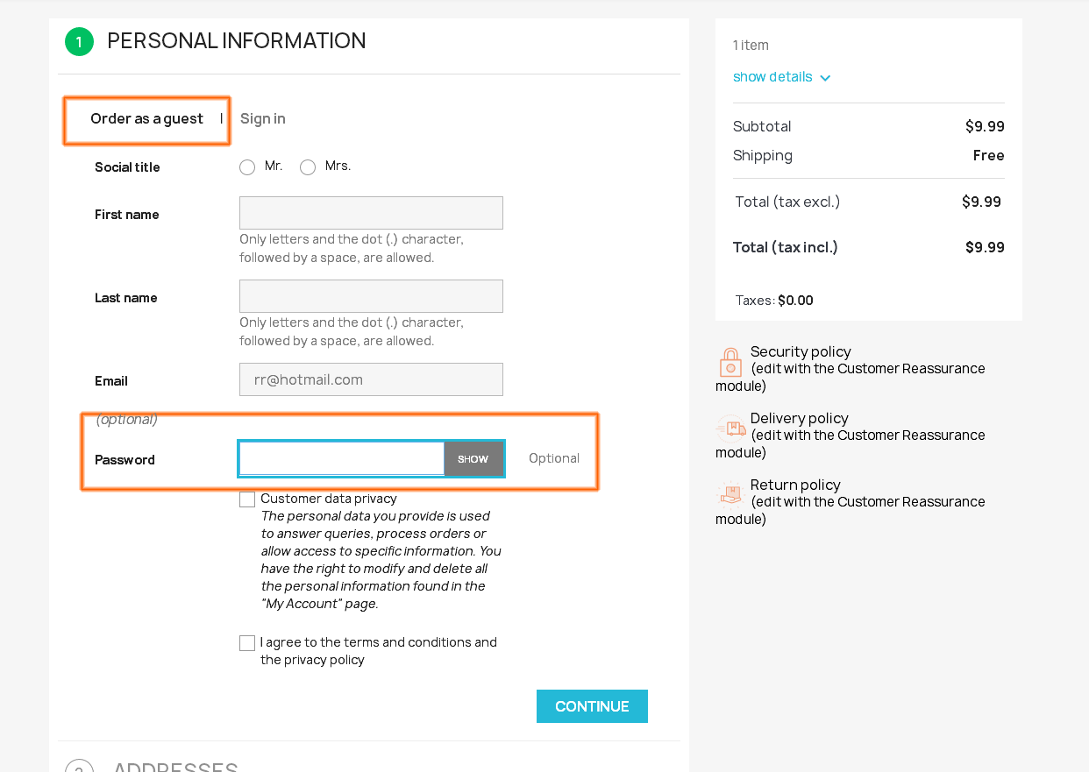Click the Delivery policy truck icon
This screenshot has width=1089, height=772.
(730, 428)
